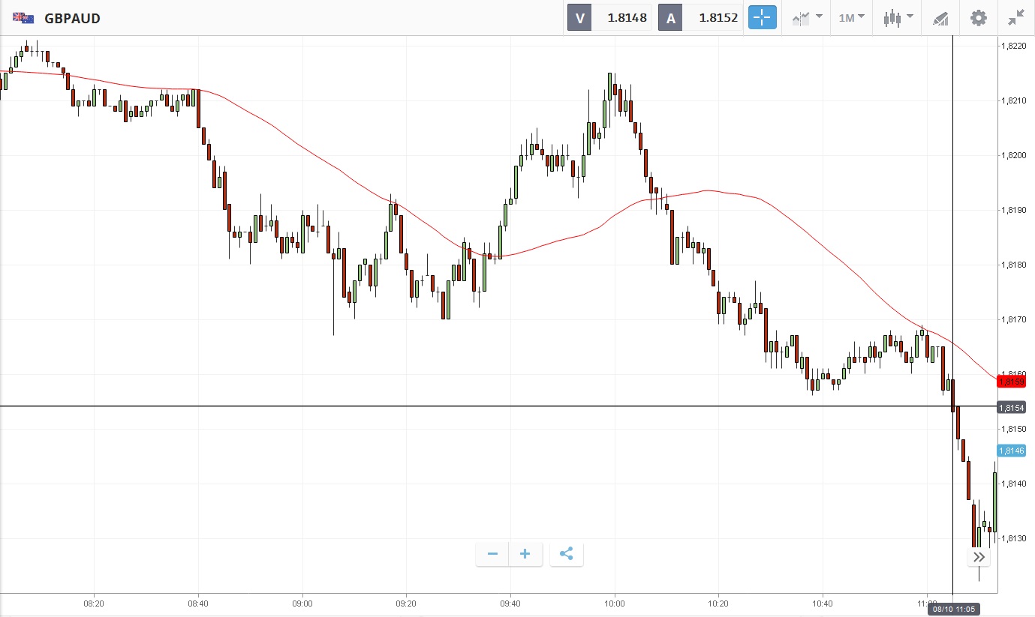Jump to latest candles with double-arrow button
1035x617 pixels.
coord(979,556)
